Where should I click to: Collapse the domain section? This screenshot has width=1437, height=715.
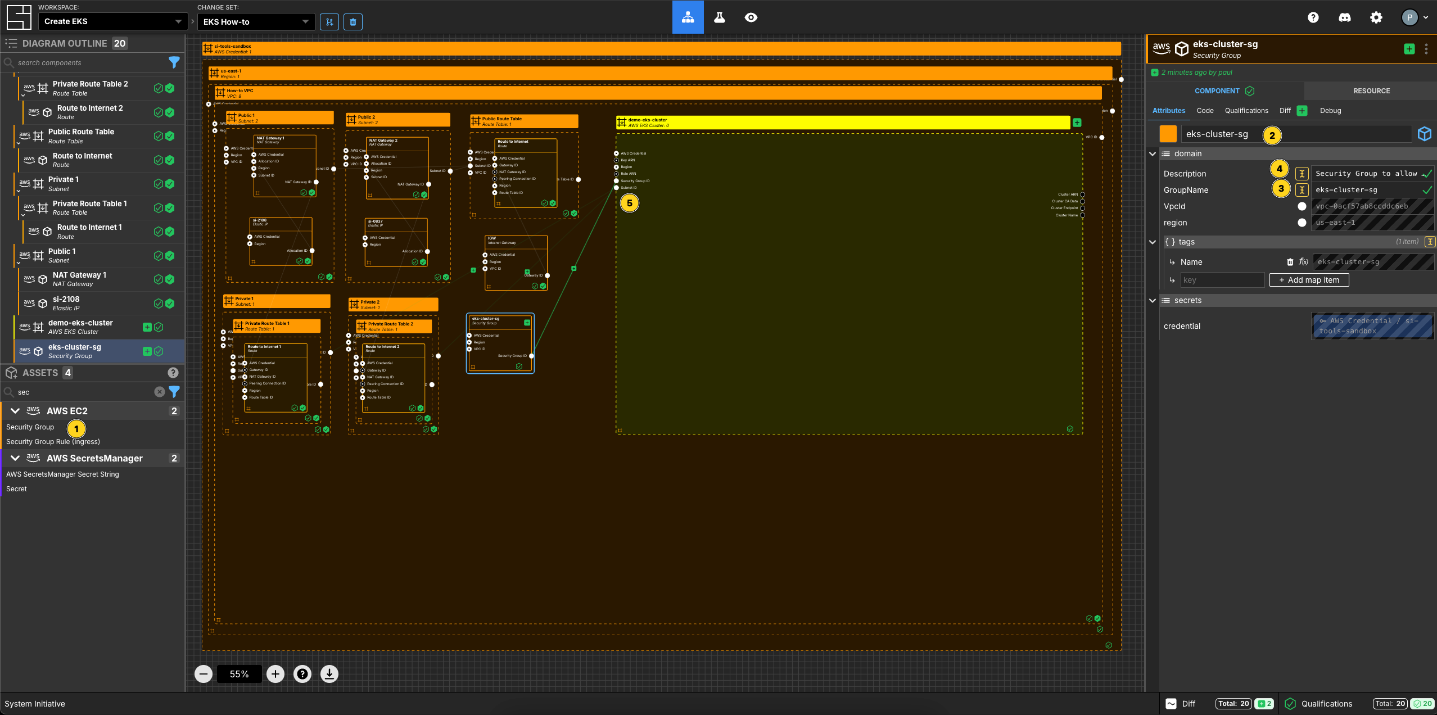pos(1153,153)
